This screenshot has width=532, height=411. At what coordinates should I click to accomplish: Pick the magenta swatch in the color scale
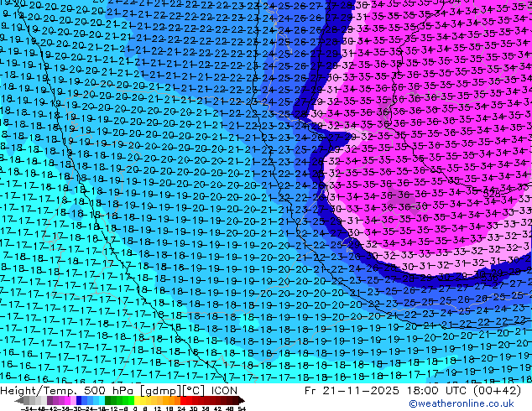coord(67,400)
